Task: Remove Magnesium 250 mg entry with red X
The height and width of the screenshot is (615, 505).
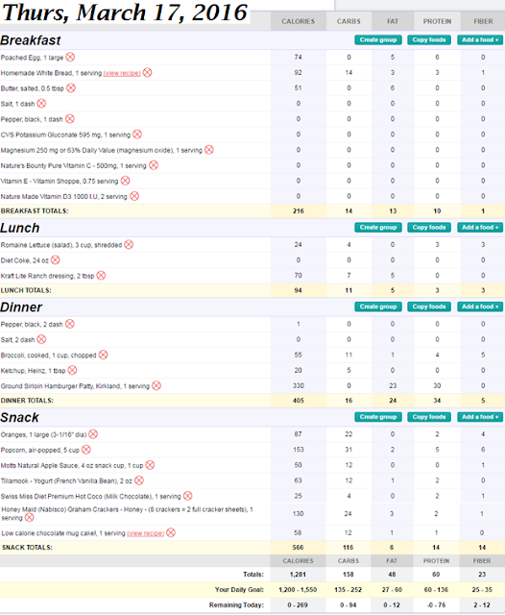Action: 209,150
